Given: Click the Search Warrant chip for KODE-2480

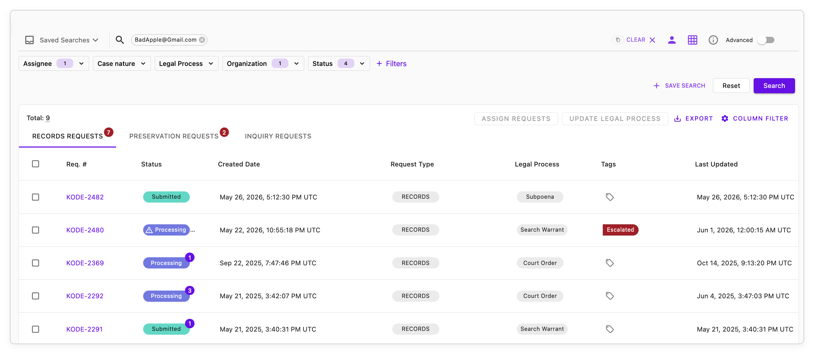Looking at the screenshot, I should [542, 230].
